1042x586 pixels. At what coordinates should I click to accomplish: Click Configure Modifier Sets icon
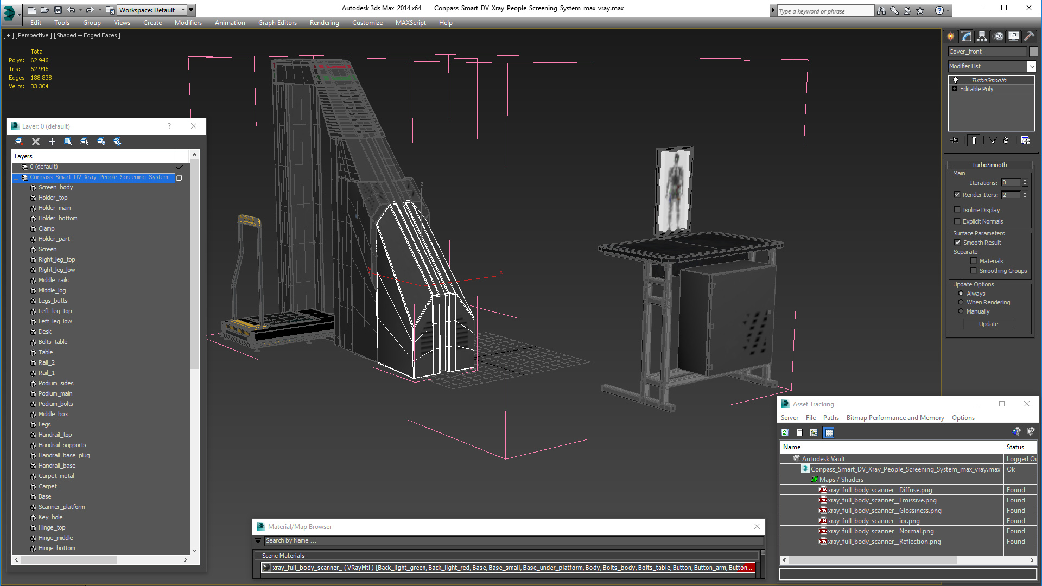point(1025,141)
